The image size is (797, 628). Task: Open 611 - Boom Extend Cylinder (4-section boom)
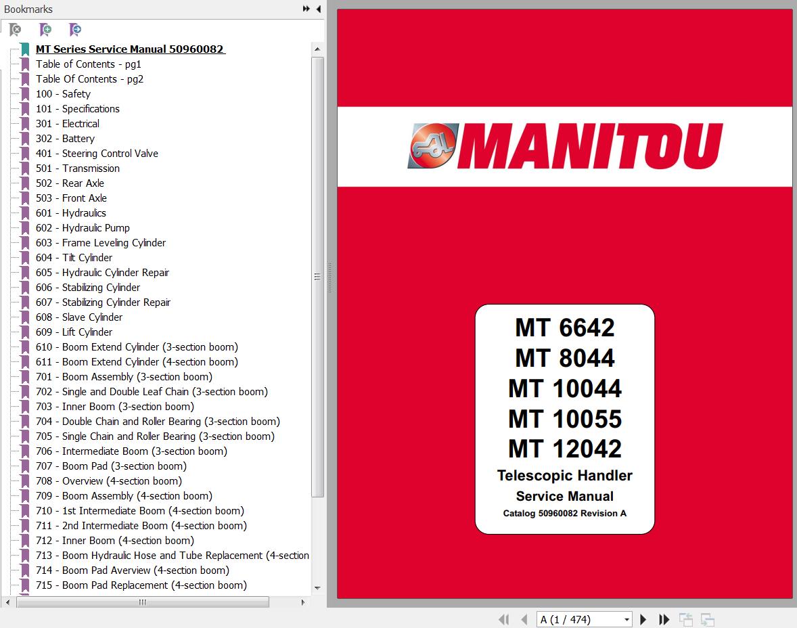click(x=137, y=361)
